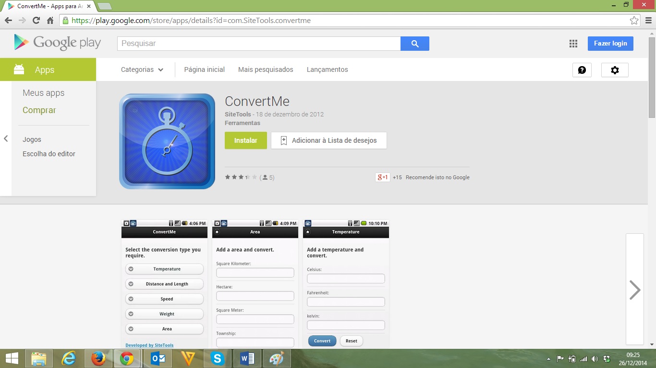
Task: Open the Google apps grid icon
Action: [x=573, y=44]
